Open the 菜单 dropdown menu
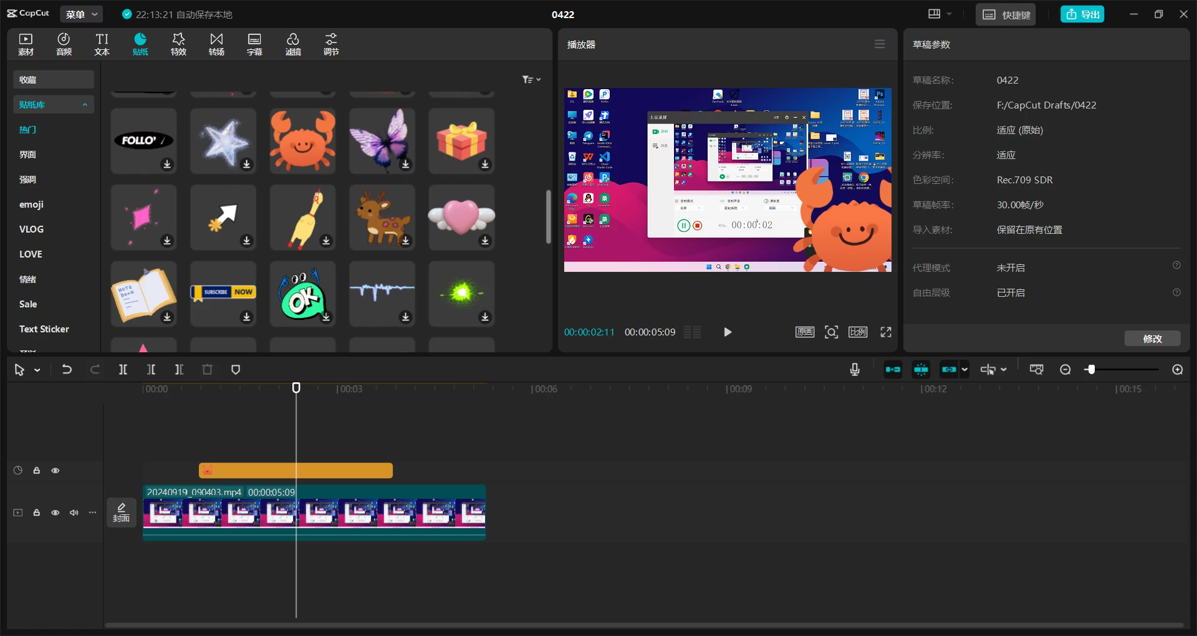 pyautogui.click(x=82, y=14)
